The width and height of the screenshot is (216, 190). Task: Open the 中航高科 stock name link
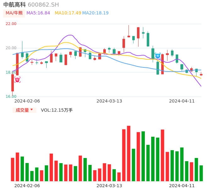pos(14,5)
